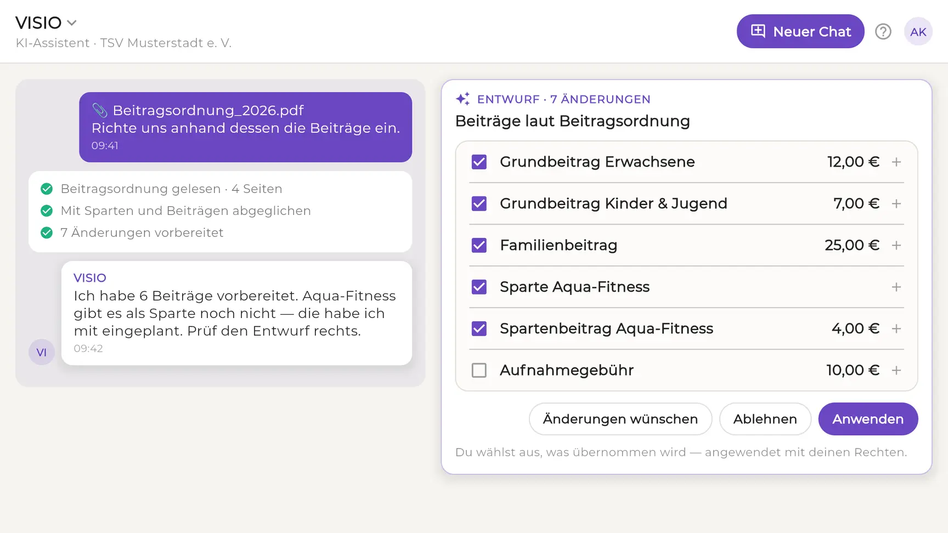This screenshot has width=948, height=533.
Task: Click the 09:42 message timestamp
Action: pos(88,348)
